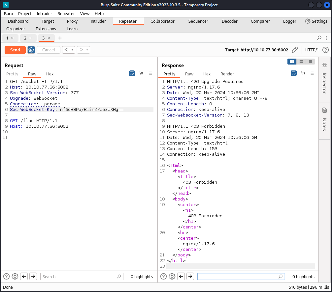332x292 pixels.
Task: Switch to Proxy tool tab
Action: click(72, 21)
